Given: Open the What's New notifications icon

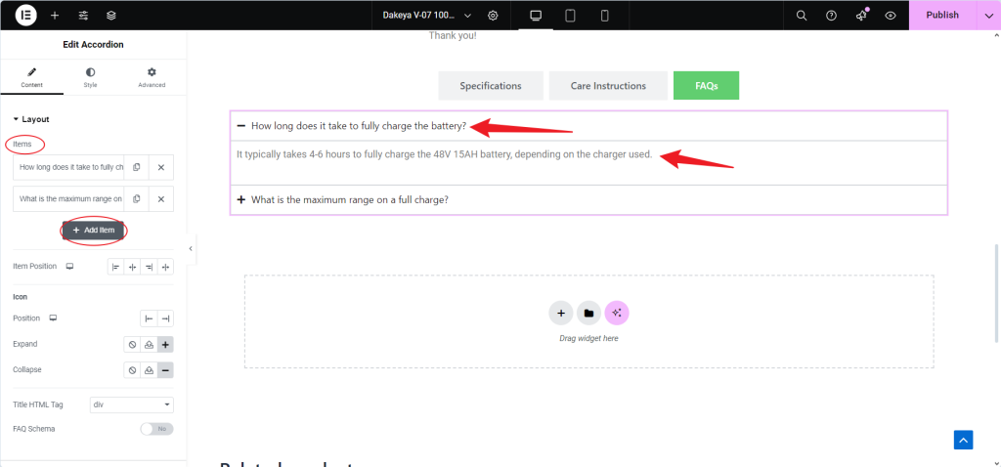Looking at the screenshot, I should [x=861, y=16].
